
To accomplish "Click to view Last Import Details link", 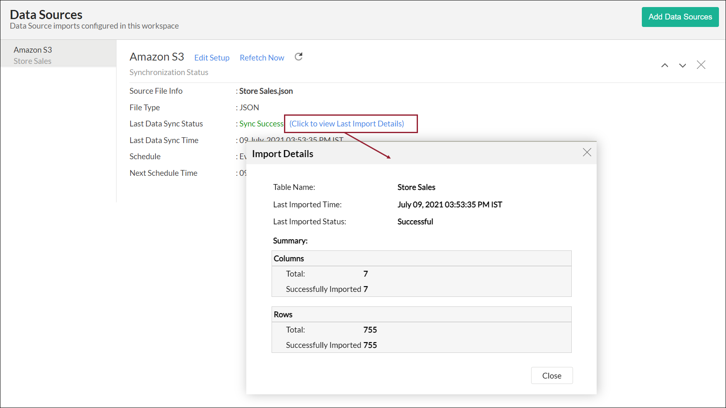I will click(347, 124).
